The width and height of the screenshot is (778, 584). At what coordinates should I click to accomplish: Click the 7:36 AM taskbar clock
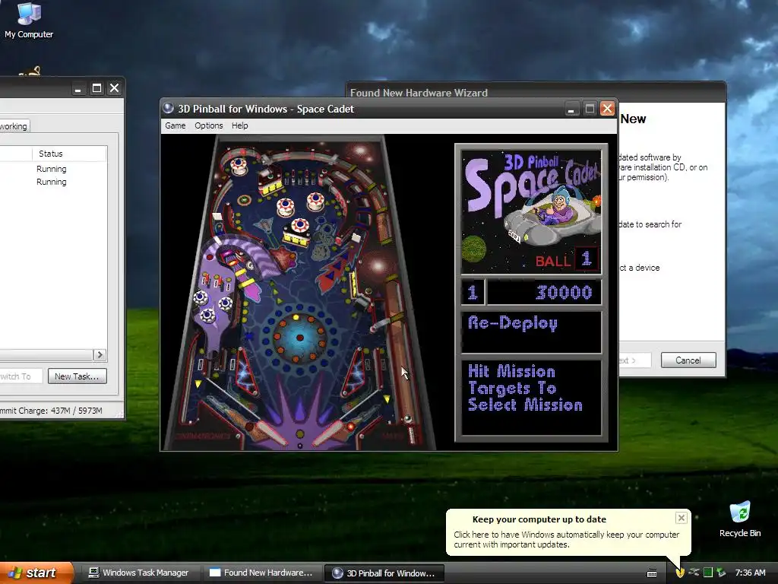pos(750,573)
